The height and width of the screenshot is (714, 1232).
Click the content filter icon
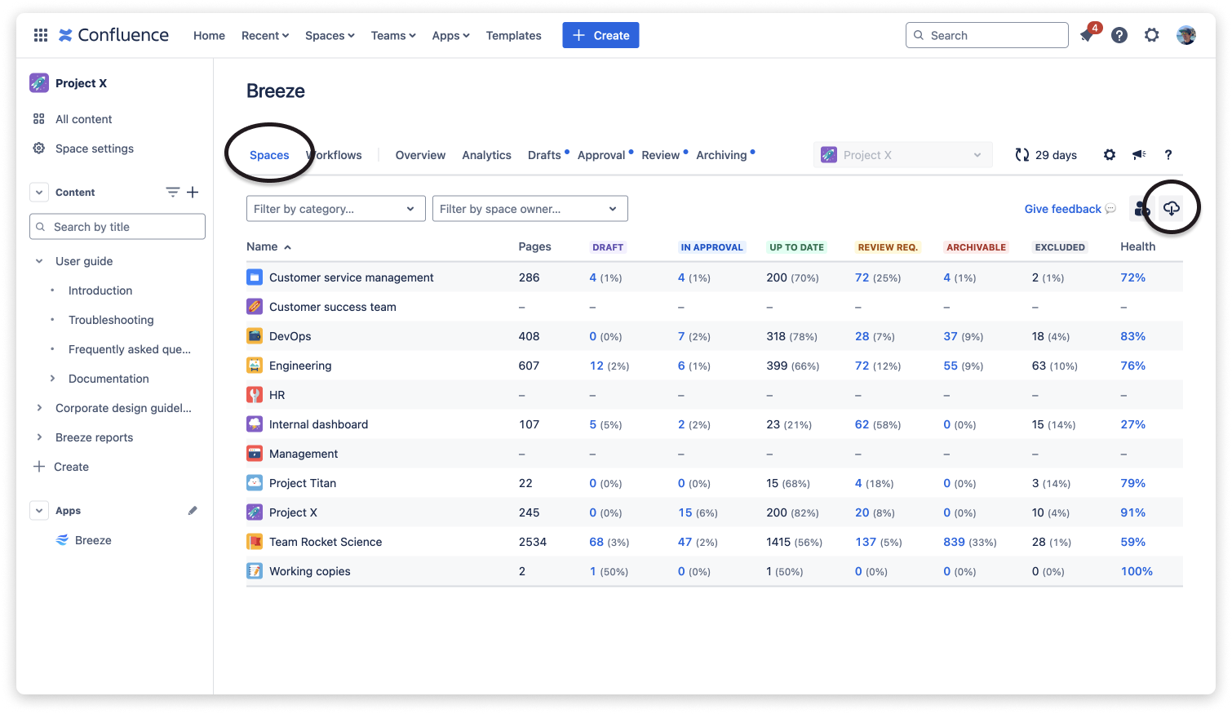click(172, 193)
